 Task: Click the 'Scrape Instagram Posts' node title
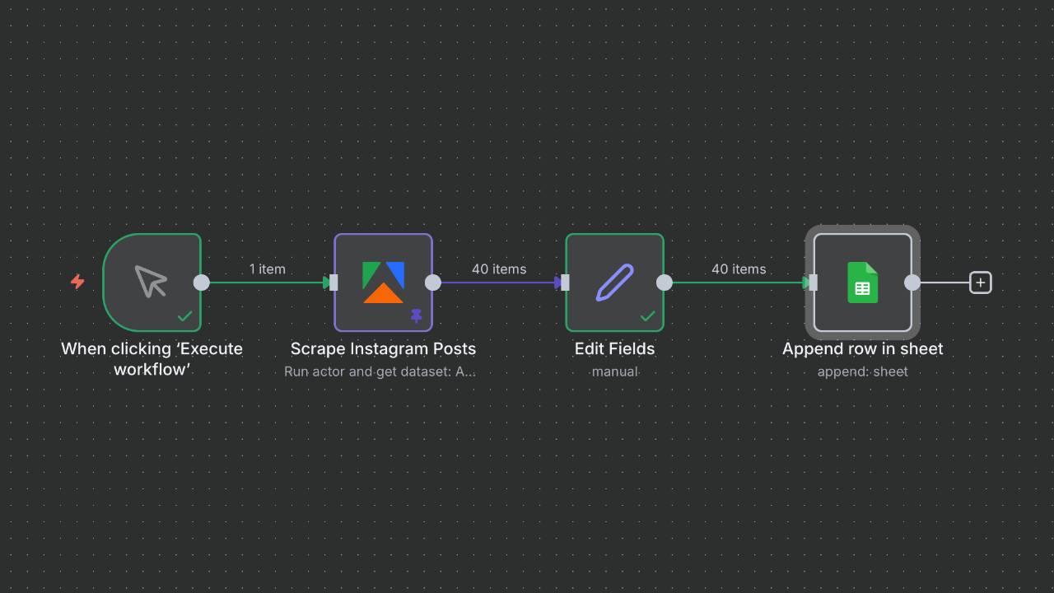[x=383, y=348]
